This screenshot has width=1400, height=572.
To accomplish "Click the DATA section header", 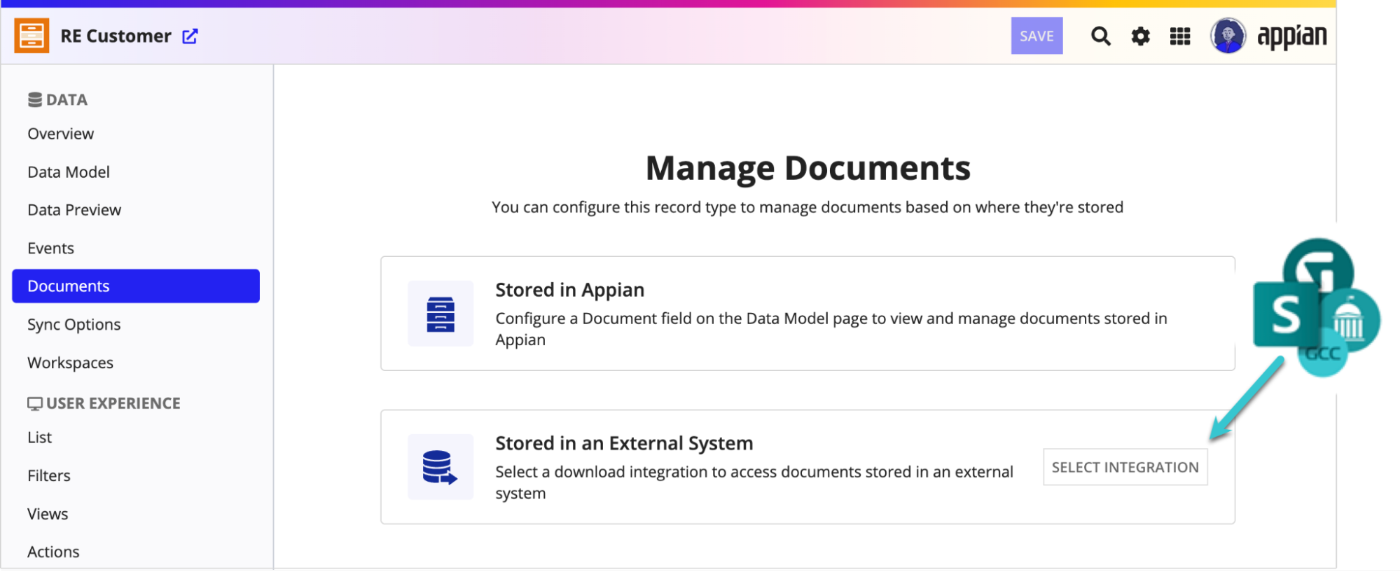I will (57, 100).
